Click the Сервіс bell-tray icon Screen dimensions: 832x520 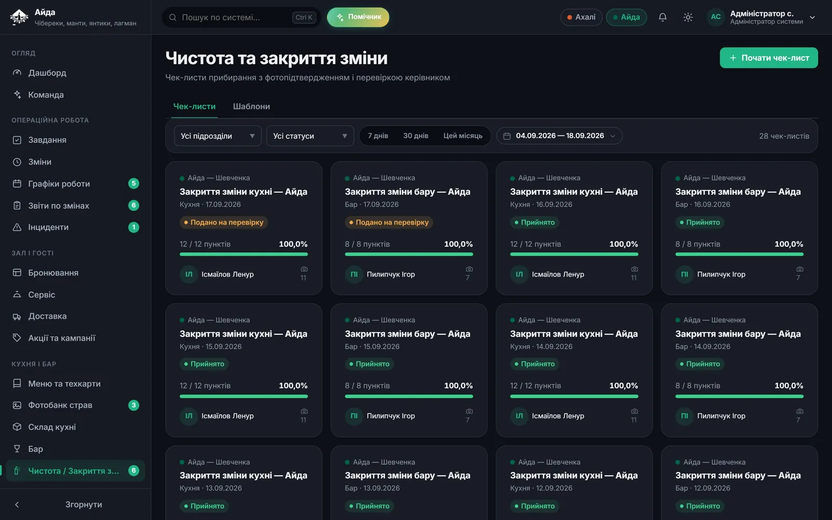click(17, 294)
